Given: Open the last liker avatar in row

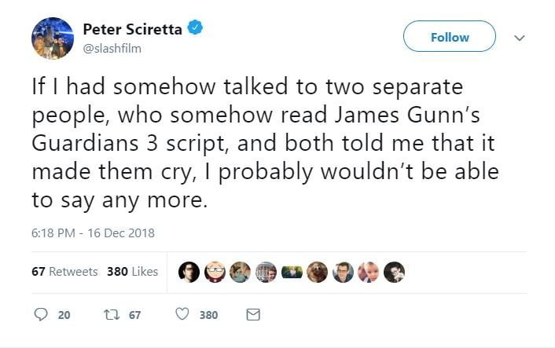Looking at the screenshot, I should pyautogui.click(x=395, y=272).
